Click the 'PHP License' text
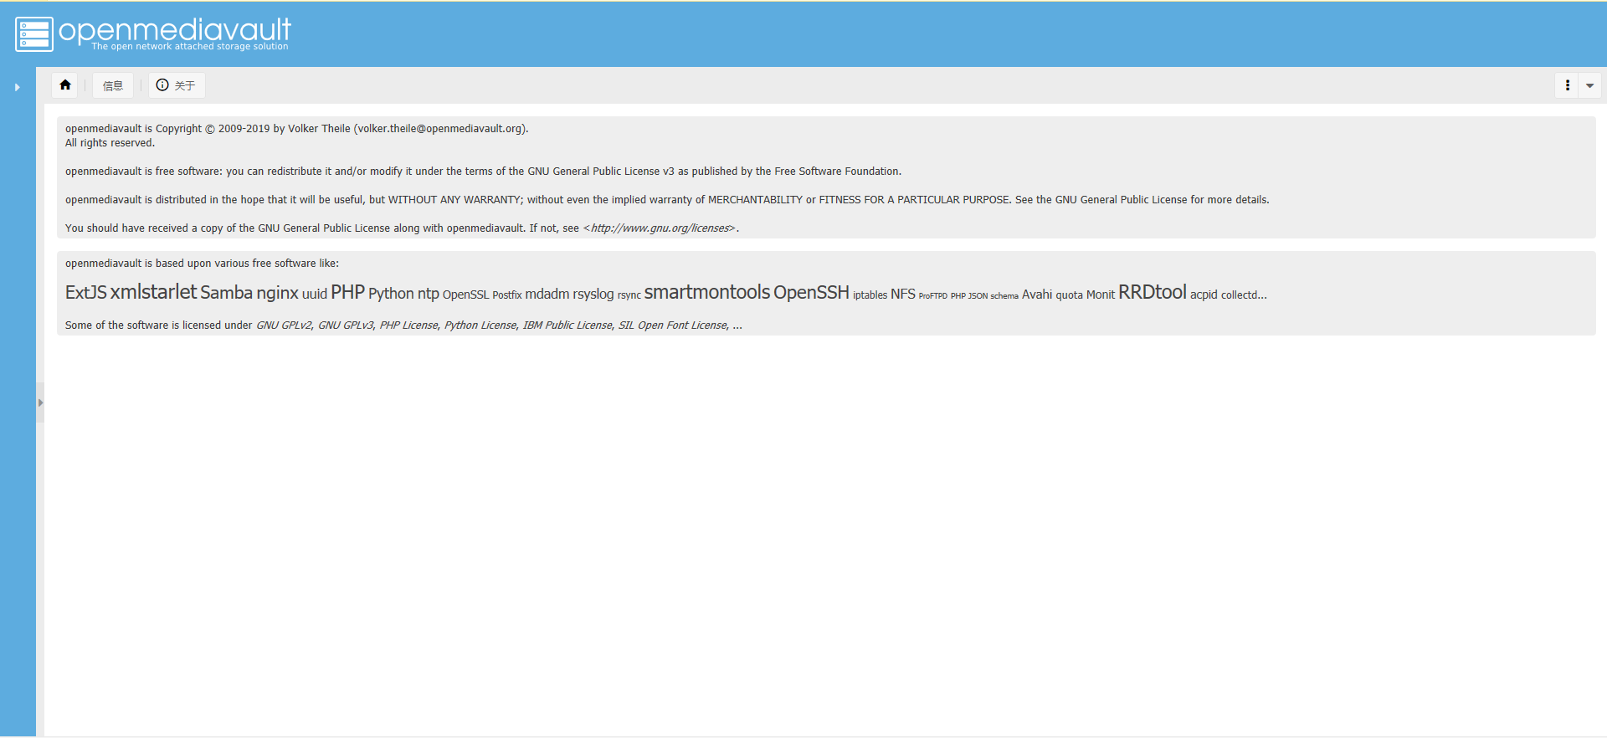The width and height of the screenshot is (1607, 738). [x=408, y=325]
